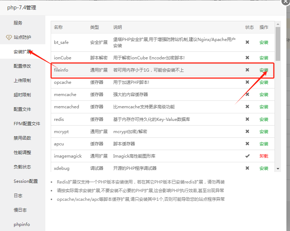
Task: Click the X status icon for mcrypt
Action: [x=247, y=131]
